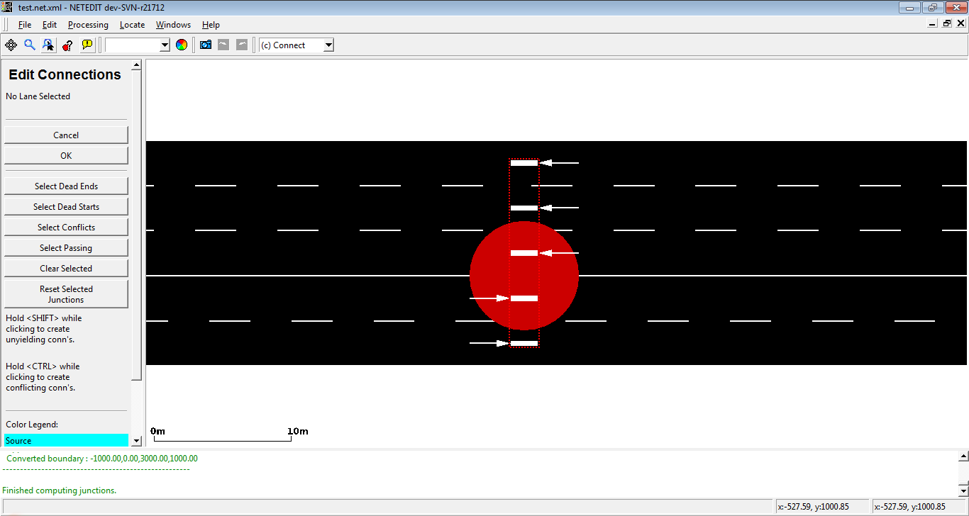Click the side panel scroll up arrow
Image resolution: width=969 pixels, height=516 pixels.
(x=137, y=65)
